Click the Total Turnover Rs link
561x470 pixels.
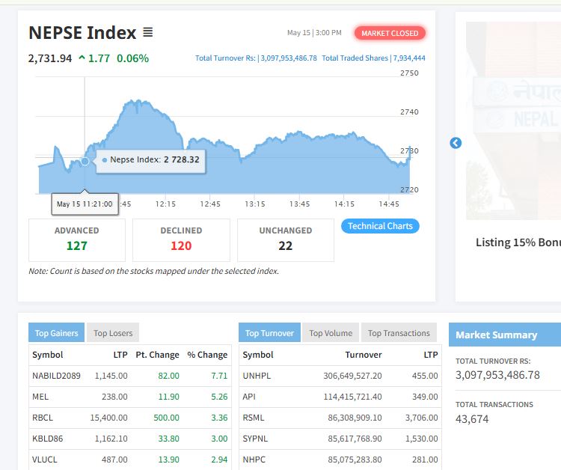tap(256, 58)
